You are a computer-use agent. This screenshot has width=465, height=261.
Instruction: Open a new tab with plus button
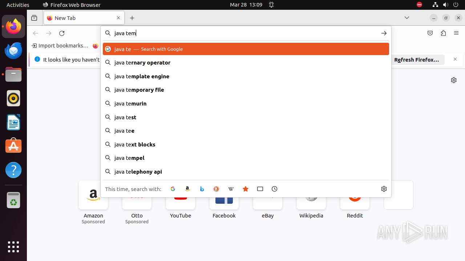click(132, 18)
